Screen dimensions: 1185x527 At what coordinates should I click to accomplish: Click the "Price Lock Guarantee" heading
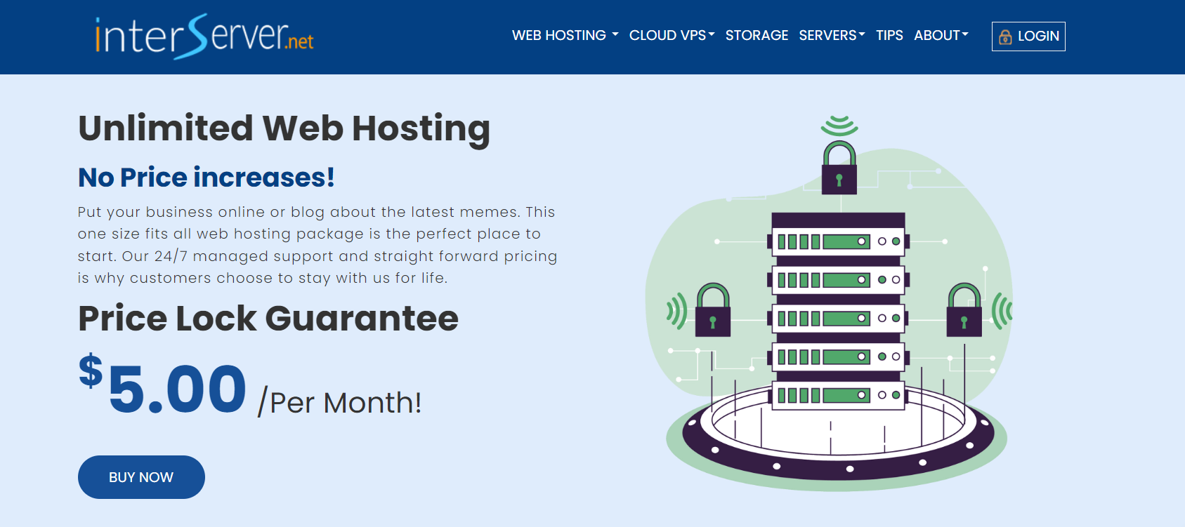[x=268, y=319]
